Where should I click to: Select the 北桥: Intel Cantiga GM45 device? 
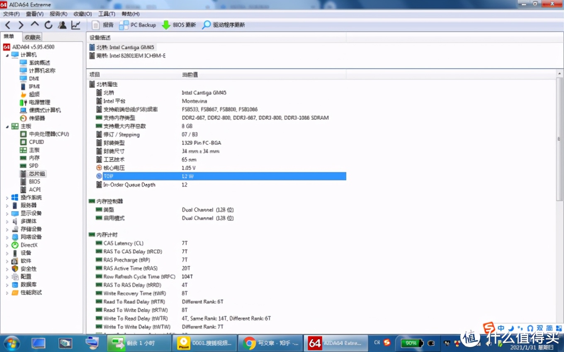pyautogui.click(x=122, y=47)
